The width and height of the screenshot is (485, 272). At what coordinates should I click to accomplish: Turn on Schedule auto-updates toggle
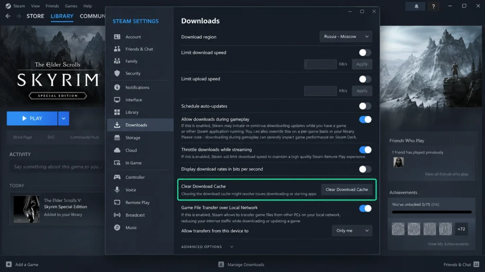(x=365, y=106)
